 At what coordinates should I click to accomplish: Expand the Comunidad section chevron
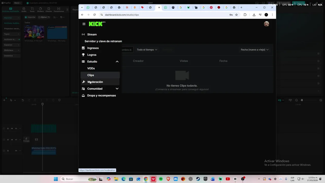[x=117, y=89]
